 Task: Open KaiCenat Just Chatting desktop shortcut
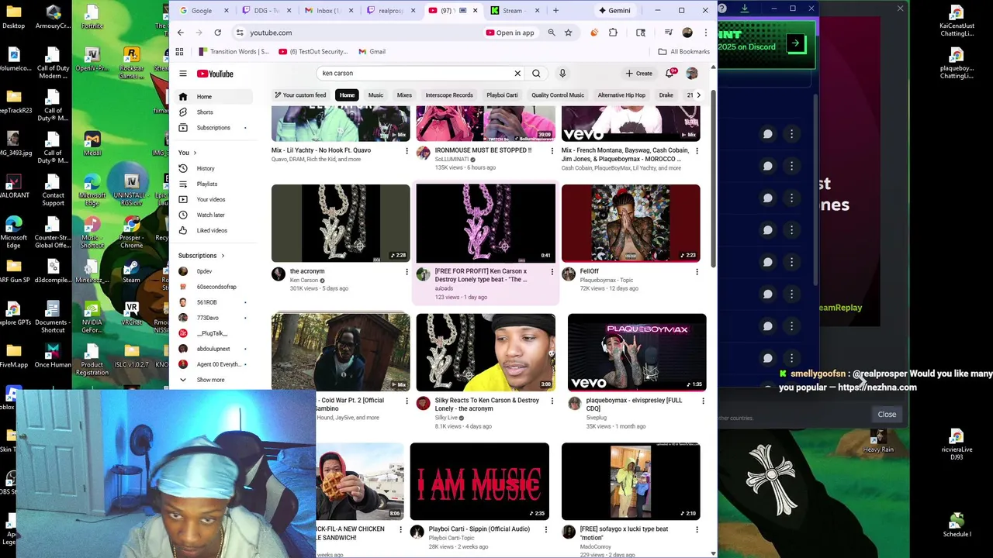point(957,21)
